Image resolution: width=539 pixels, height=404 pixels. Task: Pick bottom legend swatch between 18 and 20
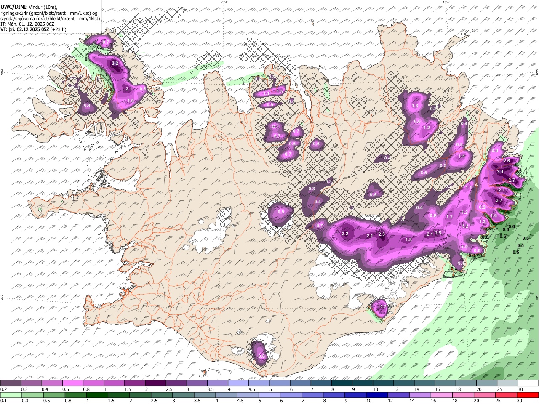462,395
